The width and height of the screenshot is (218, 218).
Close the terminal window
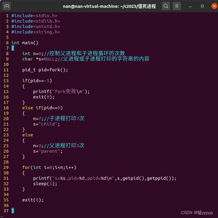pyautogui.click(x=214, y=6)
